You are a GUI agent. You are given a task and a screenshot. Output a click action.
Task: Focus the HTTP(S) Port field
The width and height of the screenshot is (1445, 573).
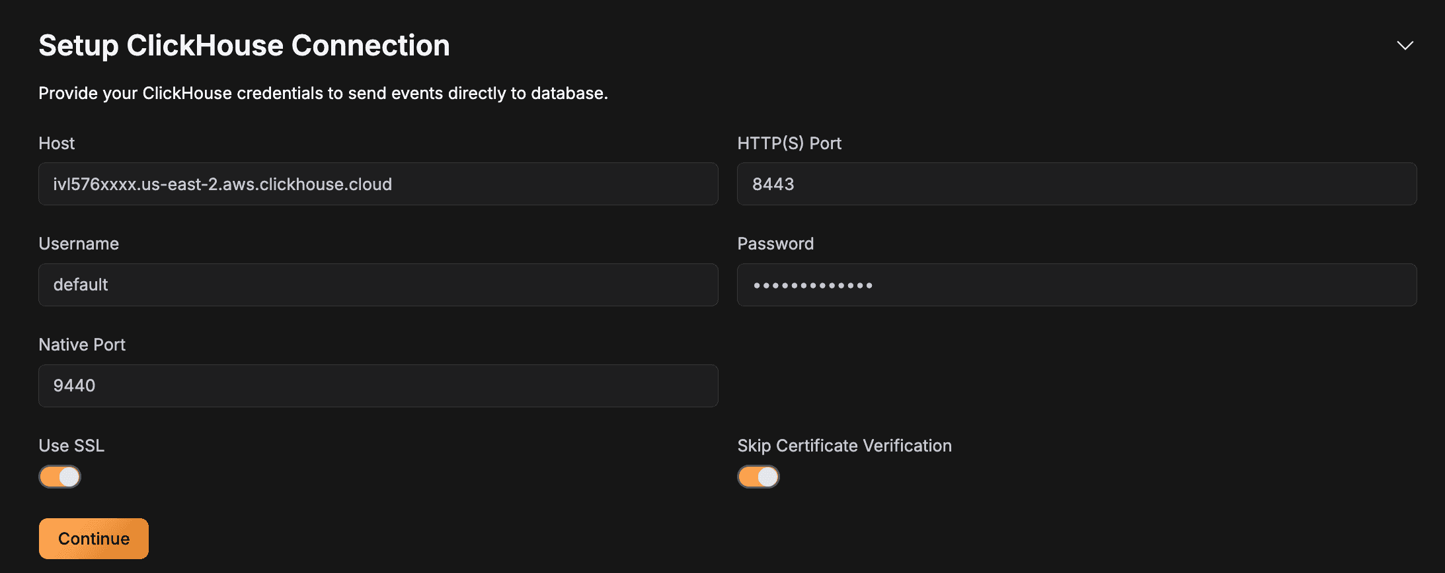pyautogui.click(x=1077, y=184)
